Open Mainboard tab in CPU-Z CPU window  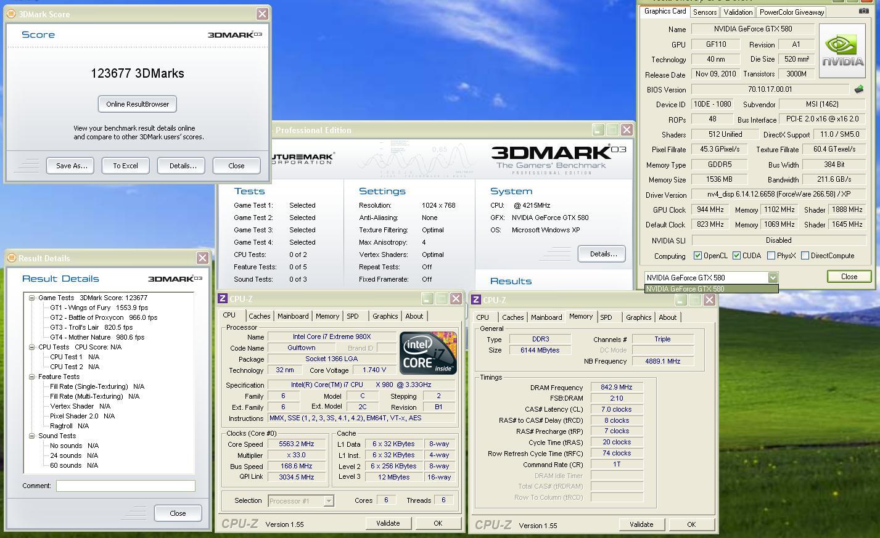(x=293, y=316)
